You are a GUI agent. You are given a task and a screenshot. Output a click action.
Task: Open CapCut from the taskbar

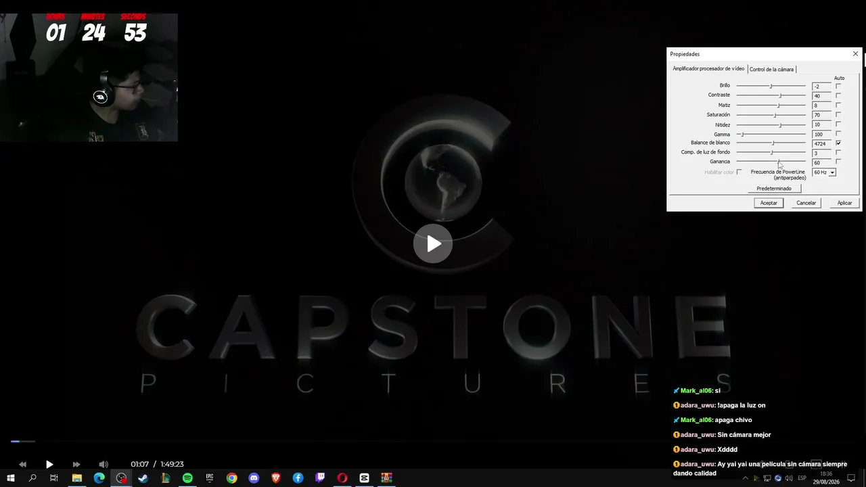(364, 478)
